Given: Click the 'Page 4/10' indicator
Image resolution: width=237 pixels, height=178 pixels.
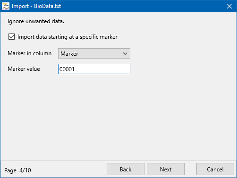Looking at the screenshot, I should pos(17,170).
